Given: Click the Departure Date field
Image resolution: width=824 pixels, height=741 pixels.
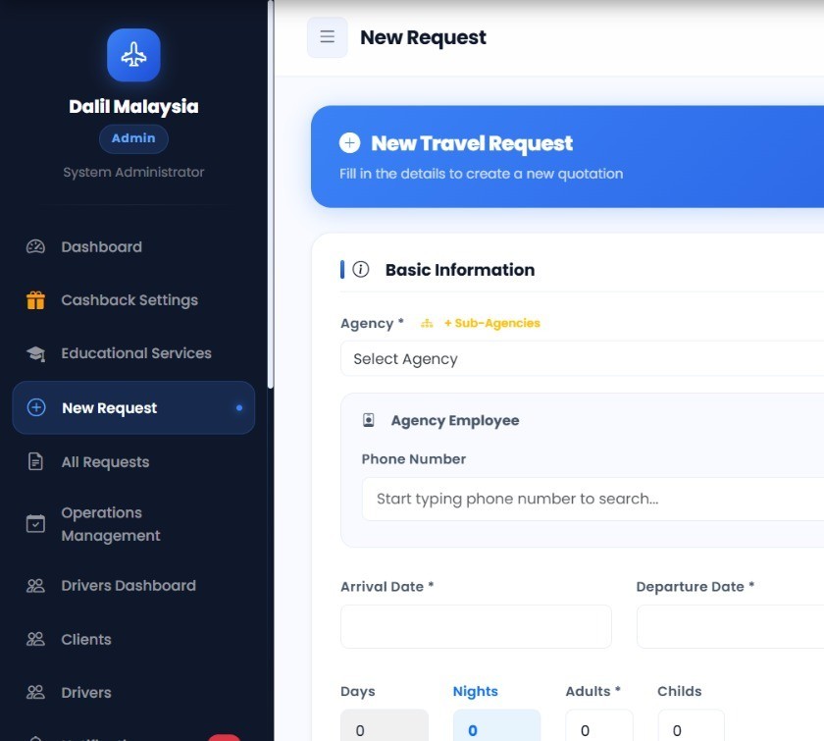Looking at the screenshot, I should click(731, 626).
